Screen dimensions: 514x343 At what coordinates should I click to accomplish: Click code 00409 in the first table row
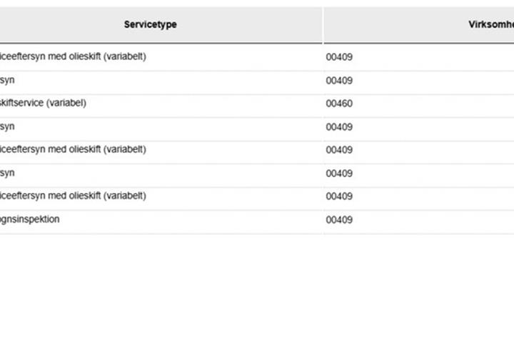click(339, 56)
